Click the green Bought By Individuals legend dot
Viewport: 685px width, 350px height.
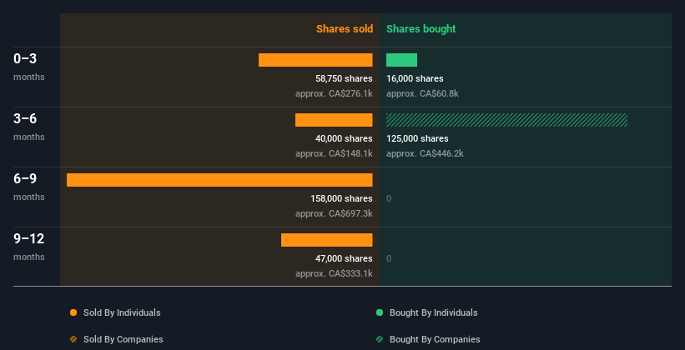pos(380,312)
